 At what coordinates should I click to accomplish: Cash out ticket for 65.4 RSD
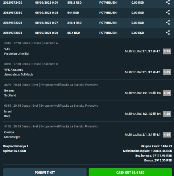pos(130,172)
